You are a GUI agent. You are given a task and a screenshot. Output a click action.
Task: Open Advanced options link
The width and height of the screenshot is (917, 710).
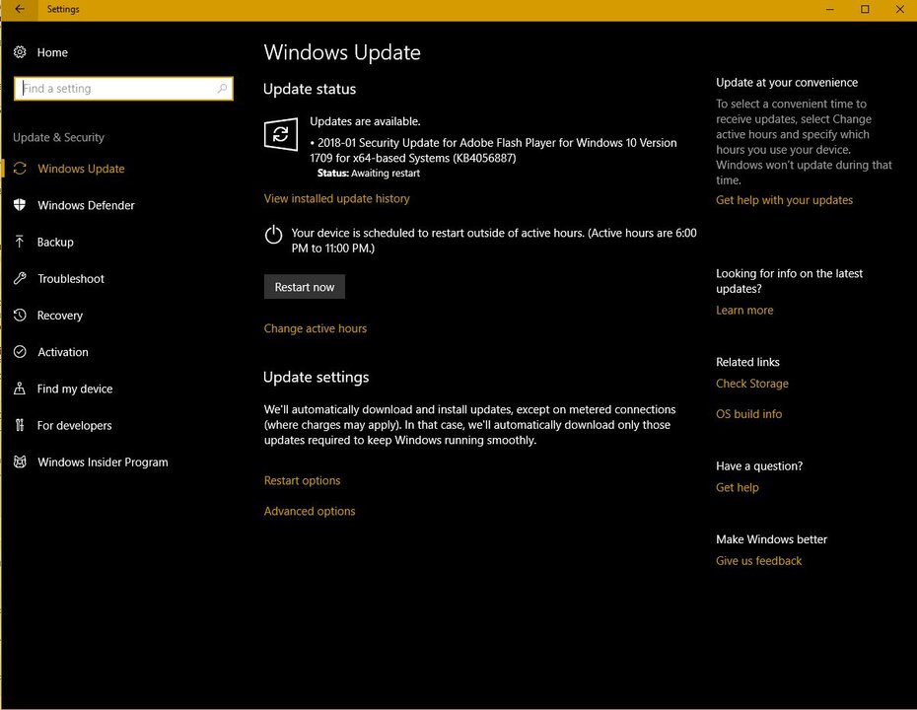[310, 511]
